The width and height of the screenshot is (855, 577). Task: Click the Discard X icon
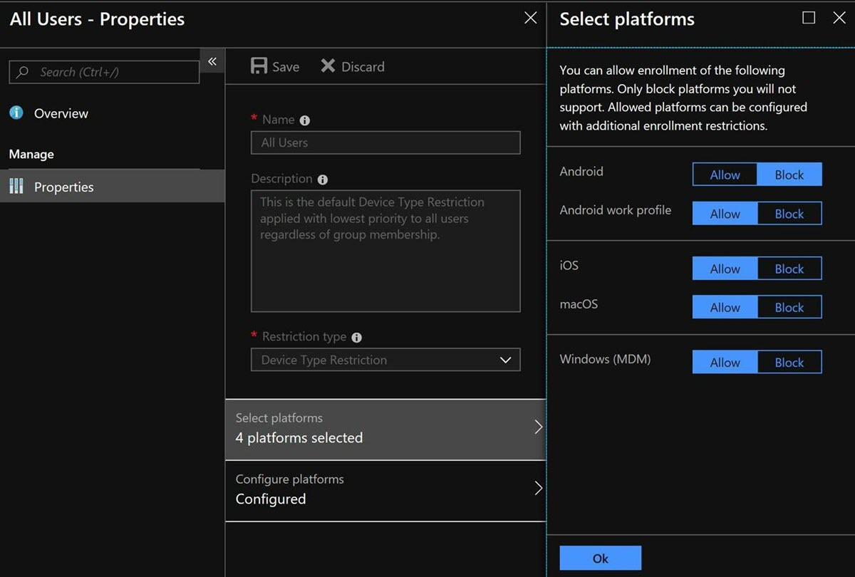[328, 66]
